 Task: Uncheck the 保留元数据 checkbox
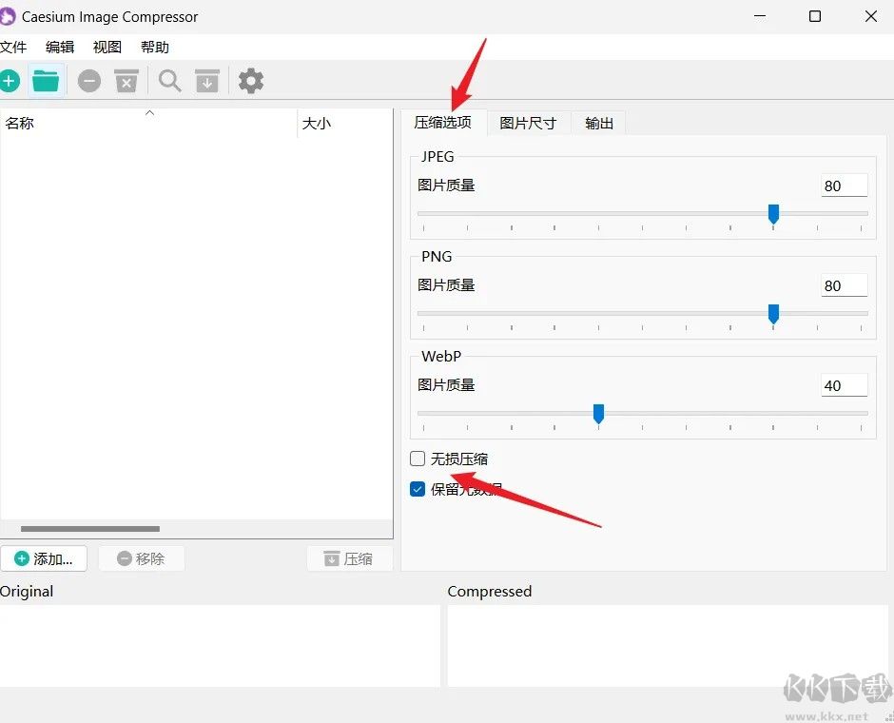(x=417, y=488)
